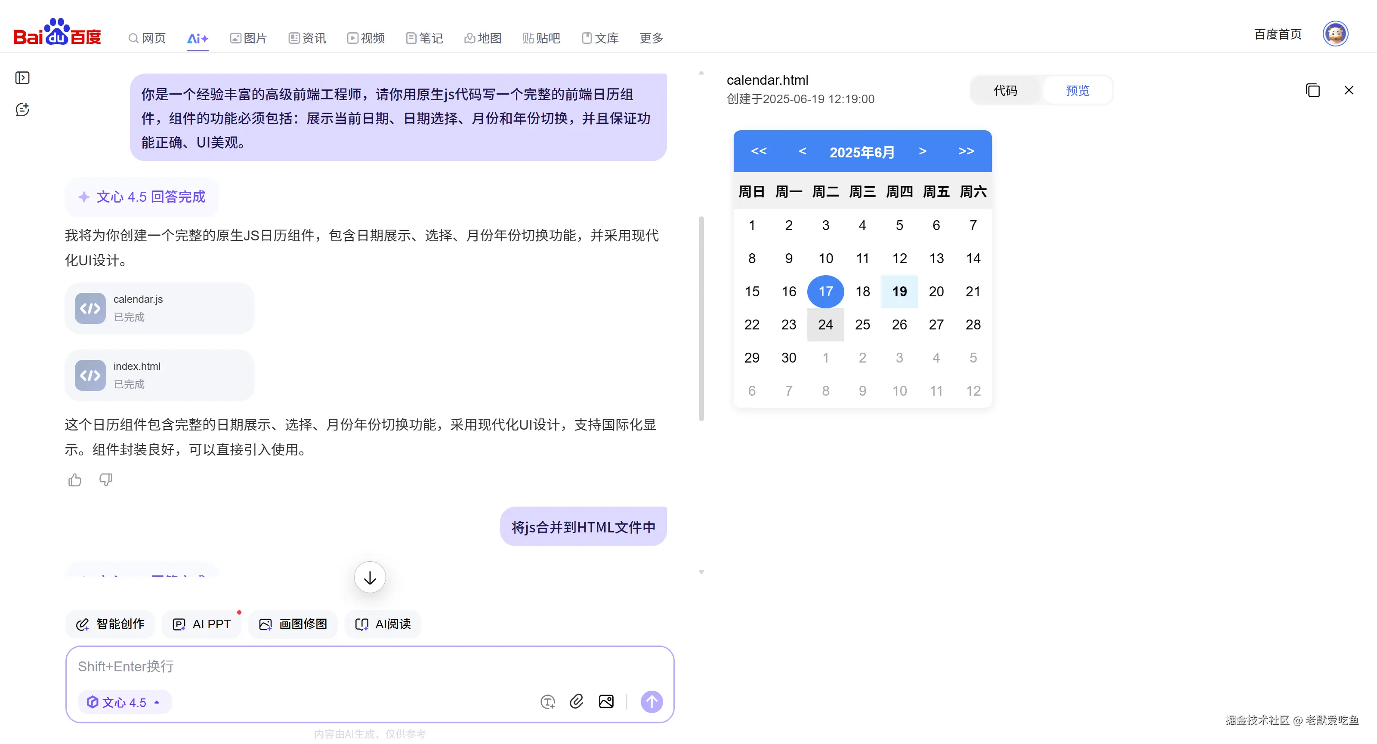Switch to the 图片 navigation tab
This screenshot has width=1377, height=744.
pos(247,38)
